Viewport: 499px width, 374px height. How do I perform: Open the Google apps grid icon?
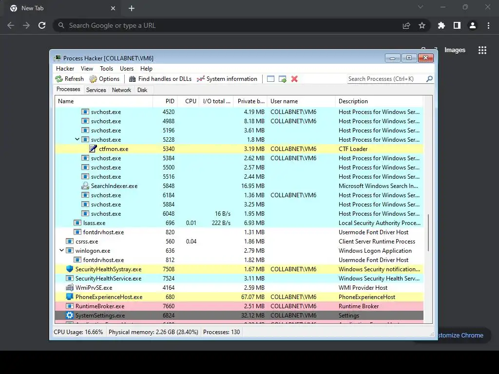[482, 50]
